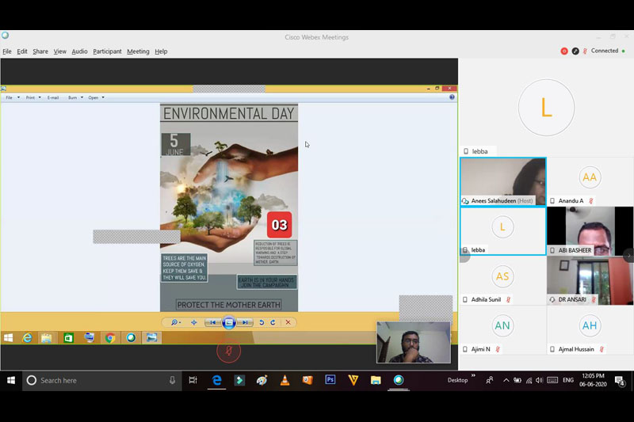Select Anees Salahudeen host video tile
Viewport: 634px width, 422px height.
502,181
